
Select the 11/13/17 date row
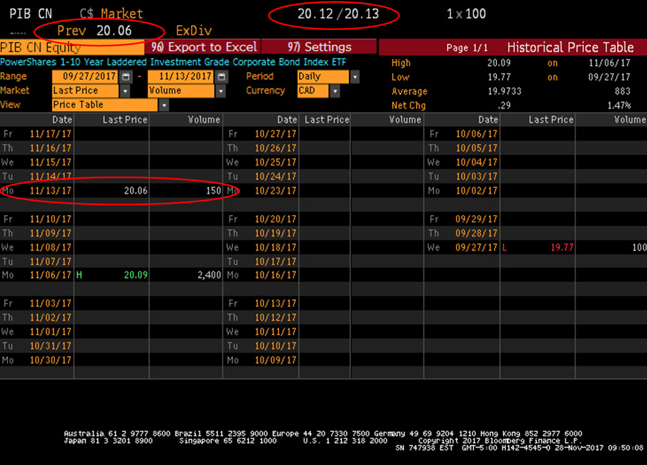click(50, 191)
